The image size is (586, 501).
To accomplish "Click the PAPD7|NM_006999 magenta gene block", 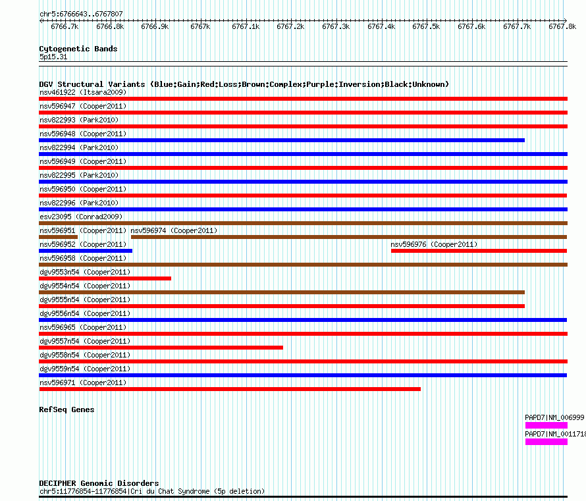I will pyautogui.click(x=546, y=425).
